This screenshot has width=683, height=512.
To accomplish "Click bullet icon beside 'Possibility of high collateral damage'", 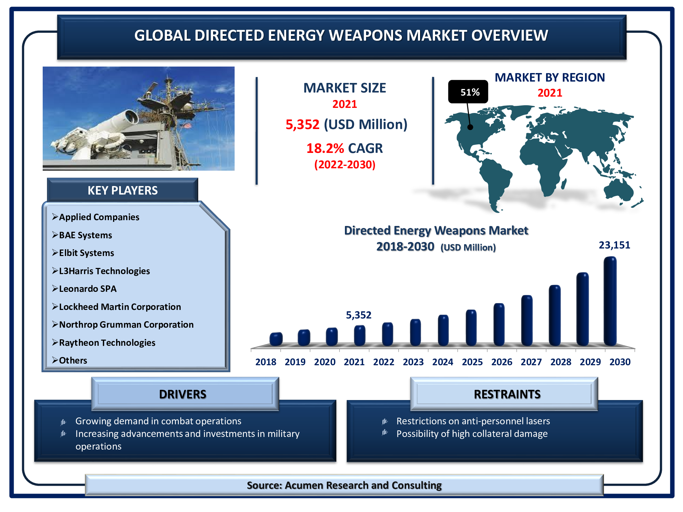I will pos(385,432).
